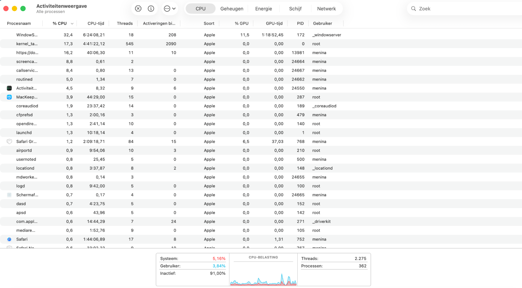Switch to the Energie tab

pyautogui.click(x=263, y=8)
